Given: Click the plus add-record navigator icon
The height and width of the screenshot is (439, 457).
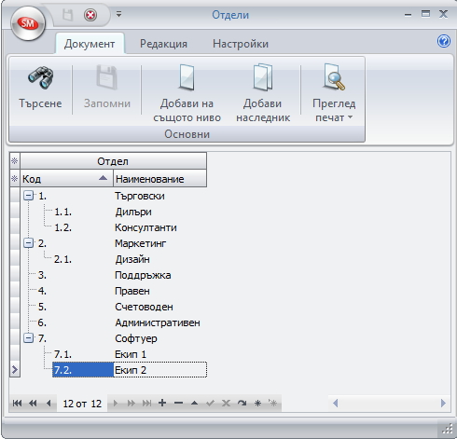Looking at the screenshot, I should (162, 403).
